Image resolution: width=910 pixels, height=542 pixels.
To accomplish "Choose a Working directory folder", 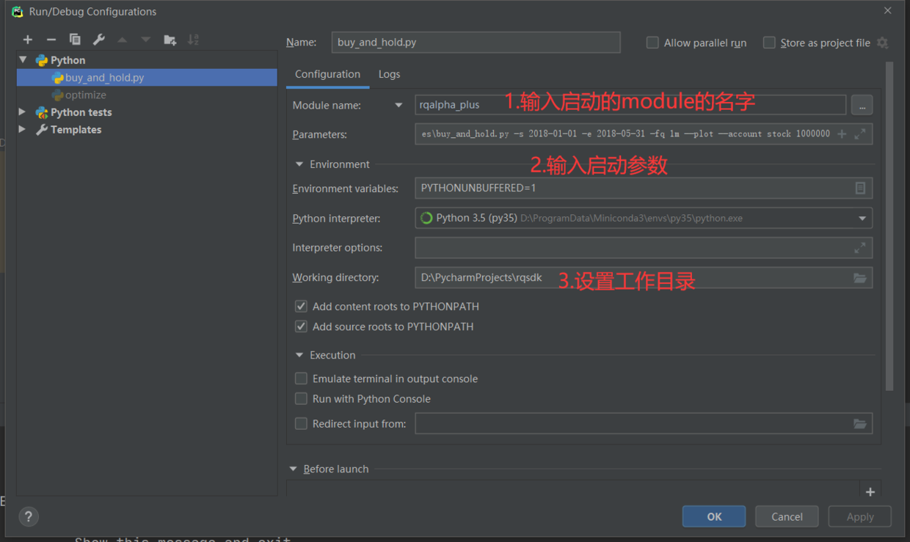I will pyautogui.click(x=859, y=277).
